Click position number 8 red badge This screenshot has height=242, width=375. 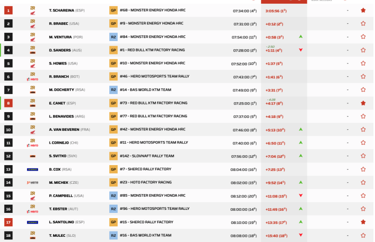8,103
